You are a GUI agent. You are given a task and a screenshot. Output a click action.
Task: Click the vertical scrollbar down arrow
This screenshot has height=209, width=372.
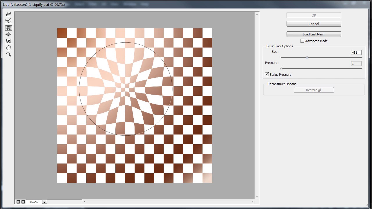257,197
